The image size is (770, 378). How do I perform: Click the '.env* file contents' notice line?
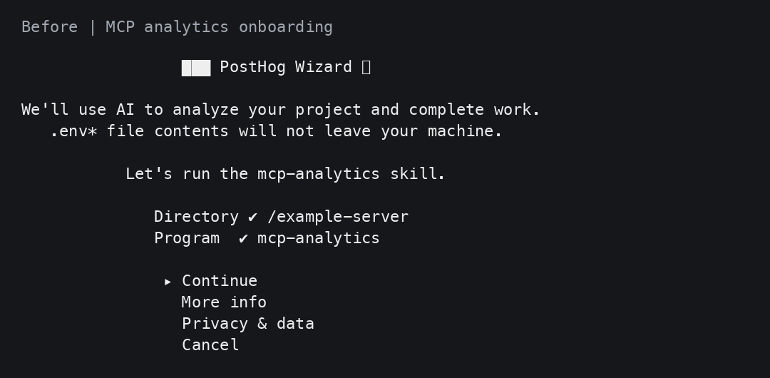pos(276,131)
